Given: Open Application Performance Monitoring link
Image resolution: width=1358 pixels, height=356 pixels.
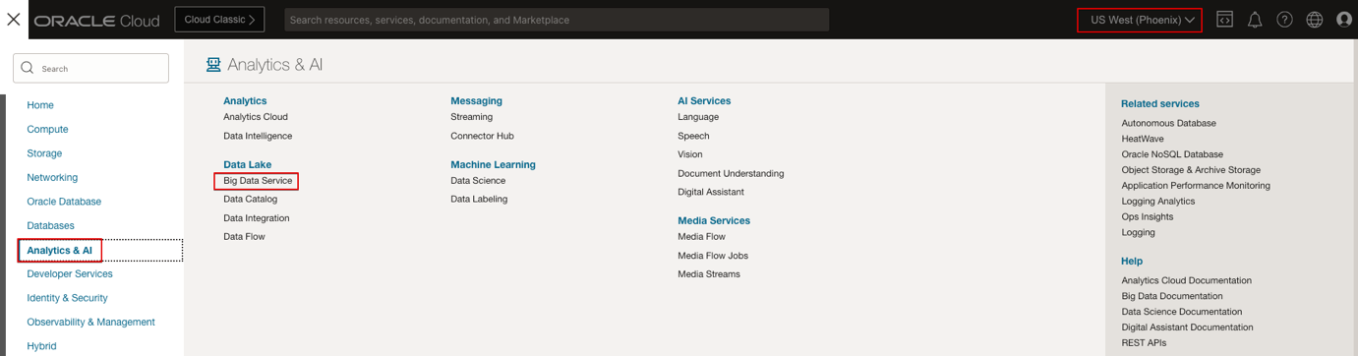Looking at the screenshot, I should click(1196, 186).
